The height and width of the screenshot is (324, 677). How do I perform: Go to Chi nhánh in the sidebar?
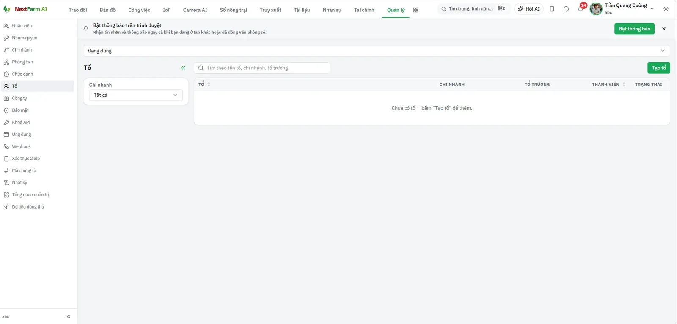[38, 50]
